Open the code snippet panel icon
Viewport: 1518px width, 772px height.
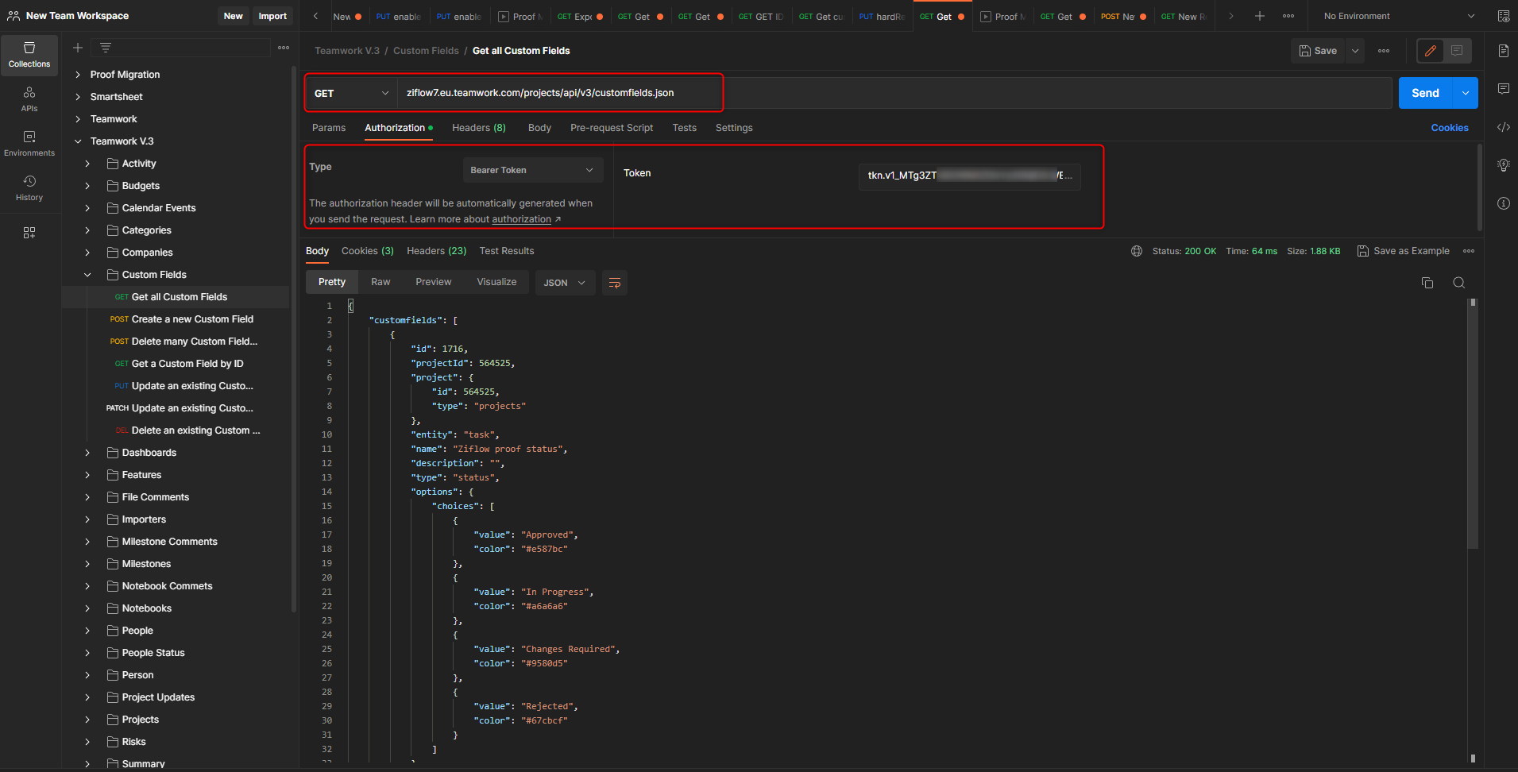pos(1503,127)
